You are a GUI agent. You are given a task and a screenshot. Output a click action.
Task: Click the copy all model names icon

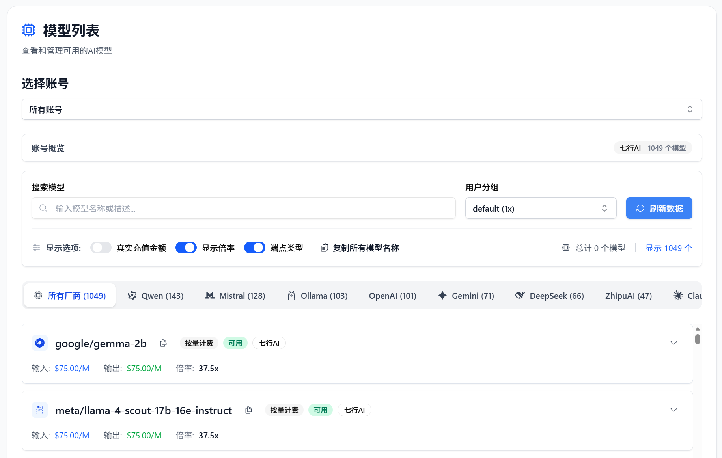click(x=324, y=248)
